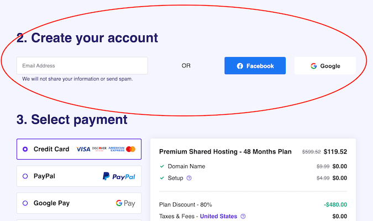Click the Facebook logo icon
This screenshot has height=221, width=373.
240,66
